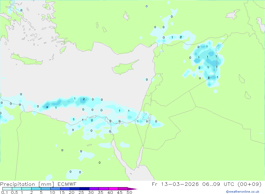Click the legend swatch between 25 and 30
Viewport: 265px width, 194px height.
point(84,189)
